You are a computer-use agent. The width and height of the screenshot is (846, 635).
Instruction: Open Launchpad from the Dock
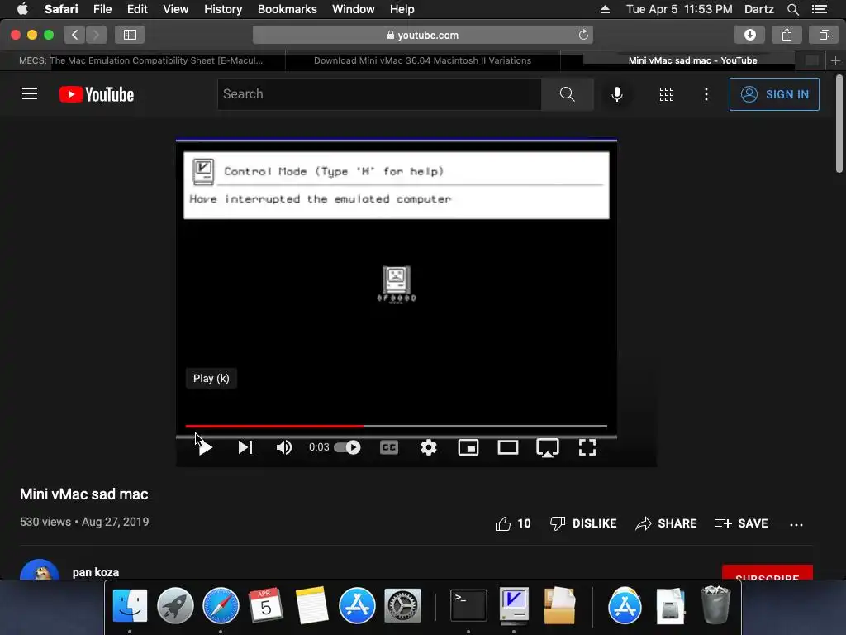point(175,606)
